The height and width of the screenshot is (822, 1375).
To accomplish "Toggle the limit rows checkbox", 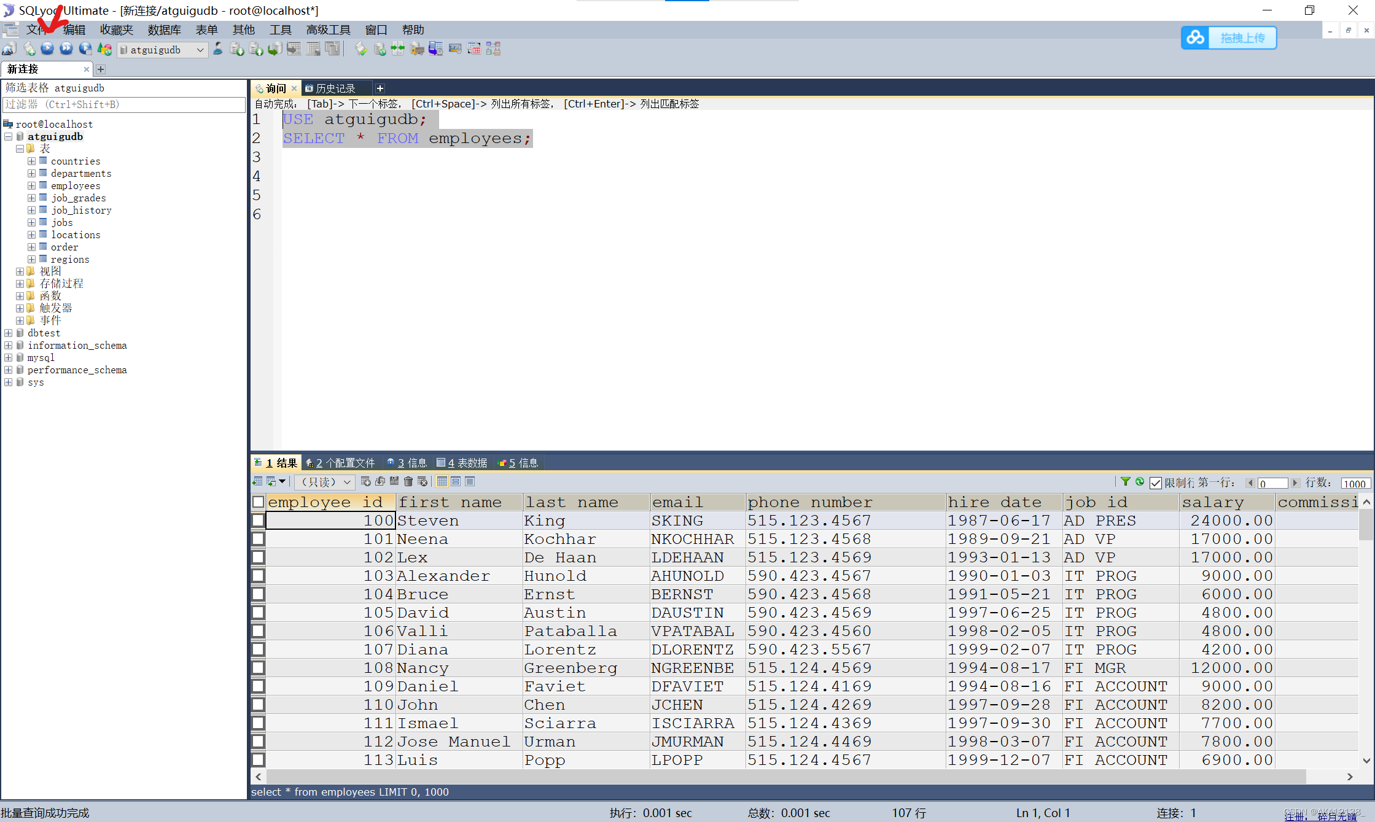I will [1156, 483].
